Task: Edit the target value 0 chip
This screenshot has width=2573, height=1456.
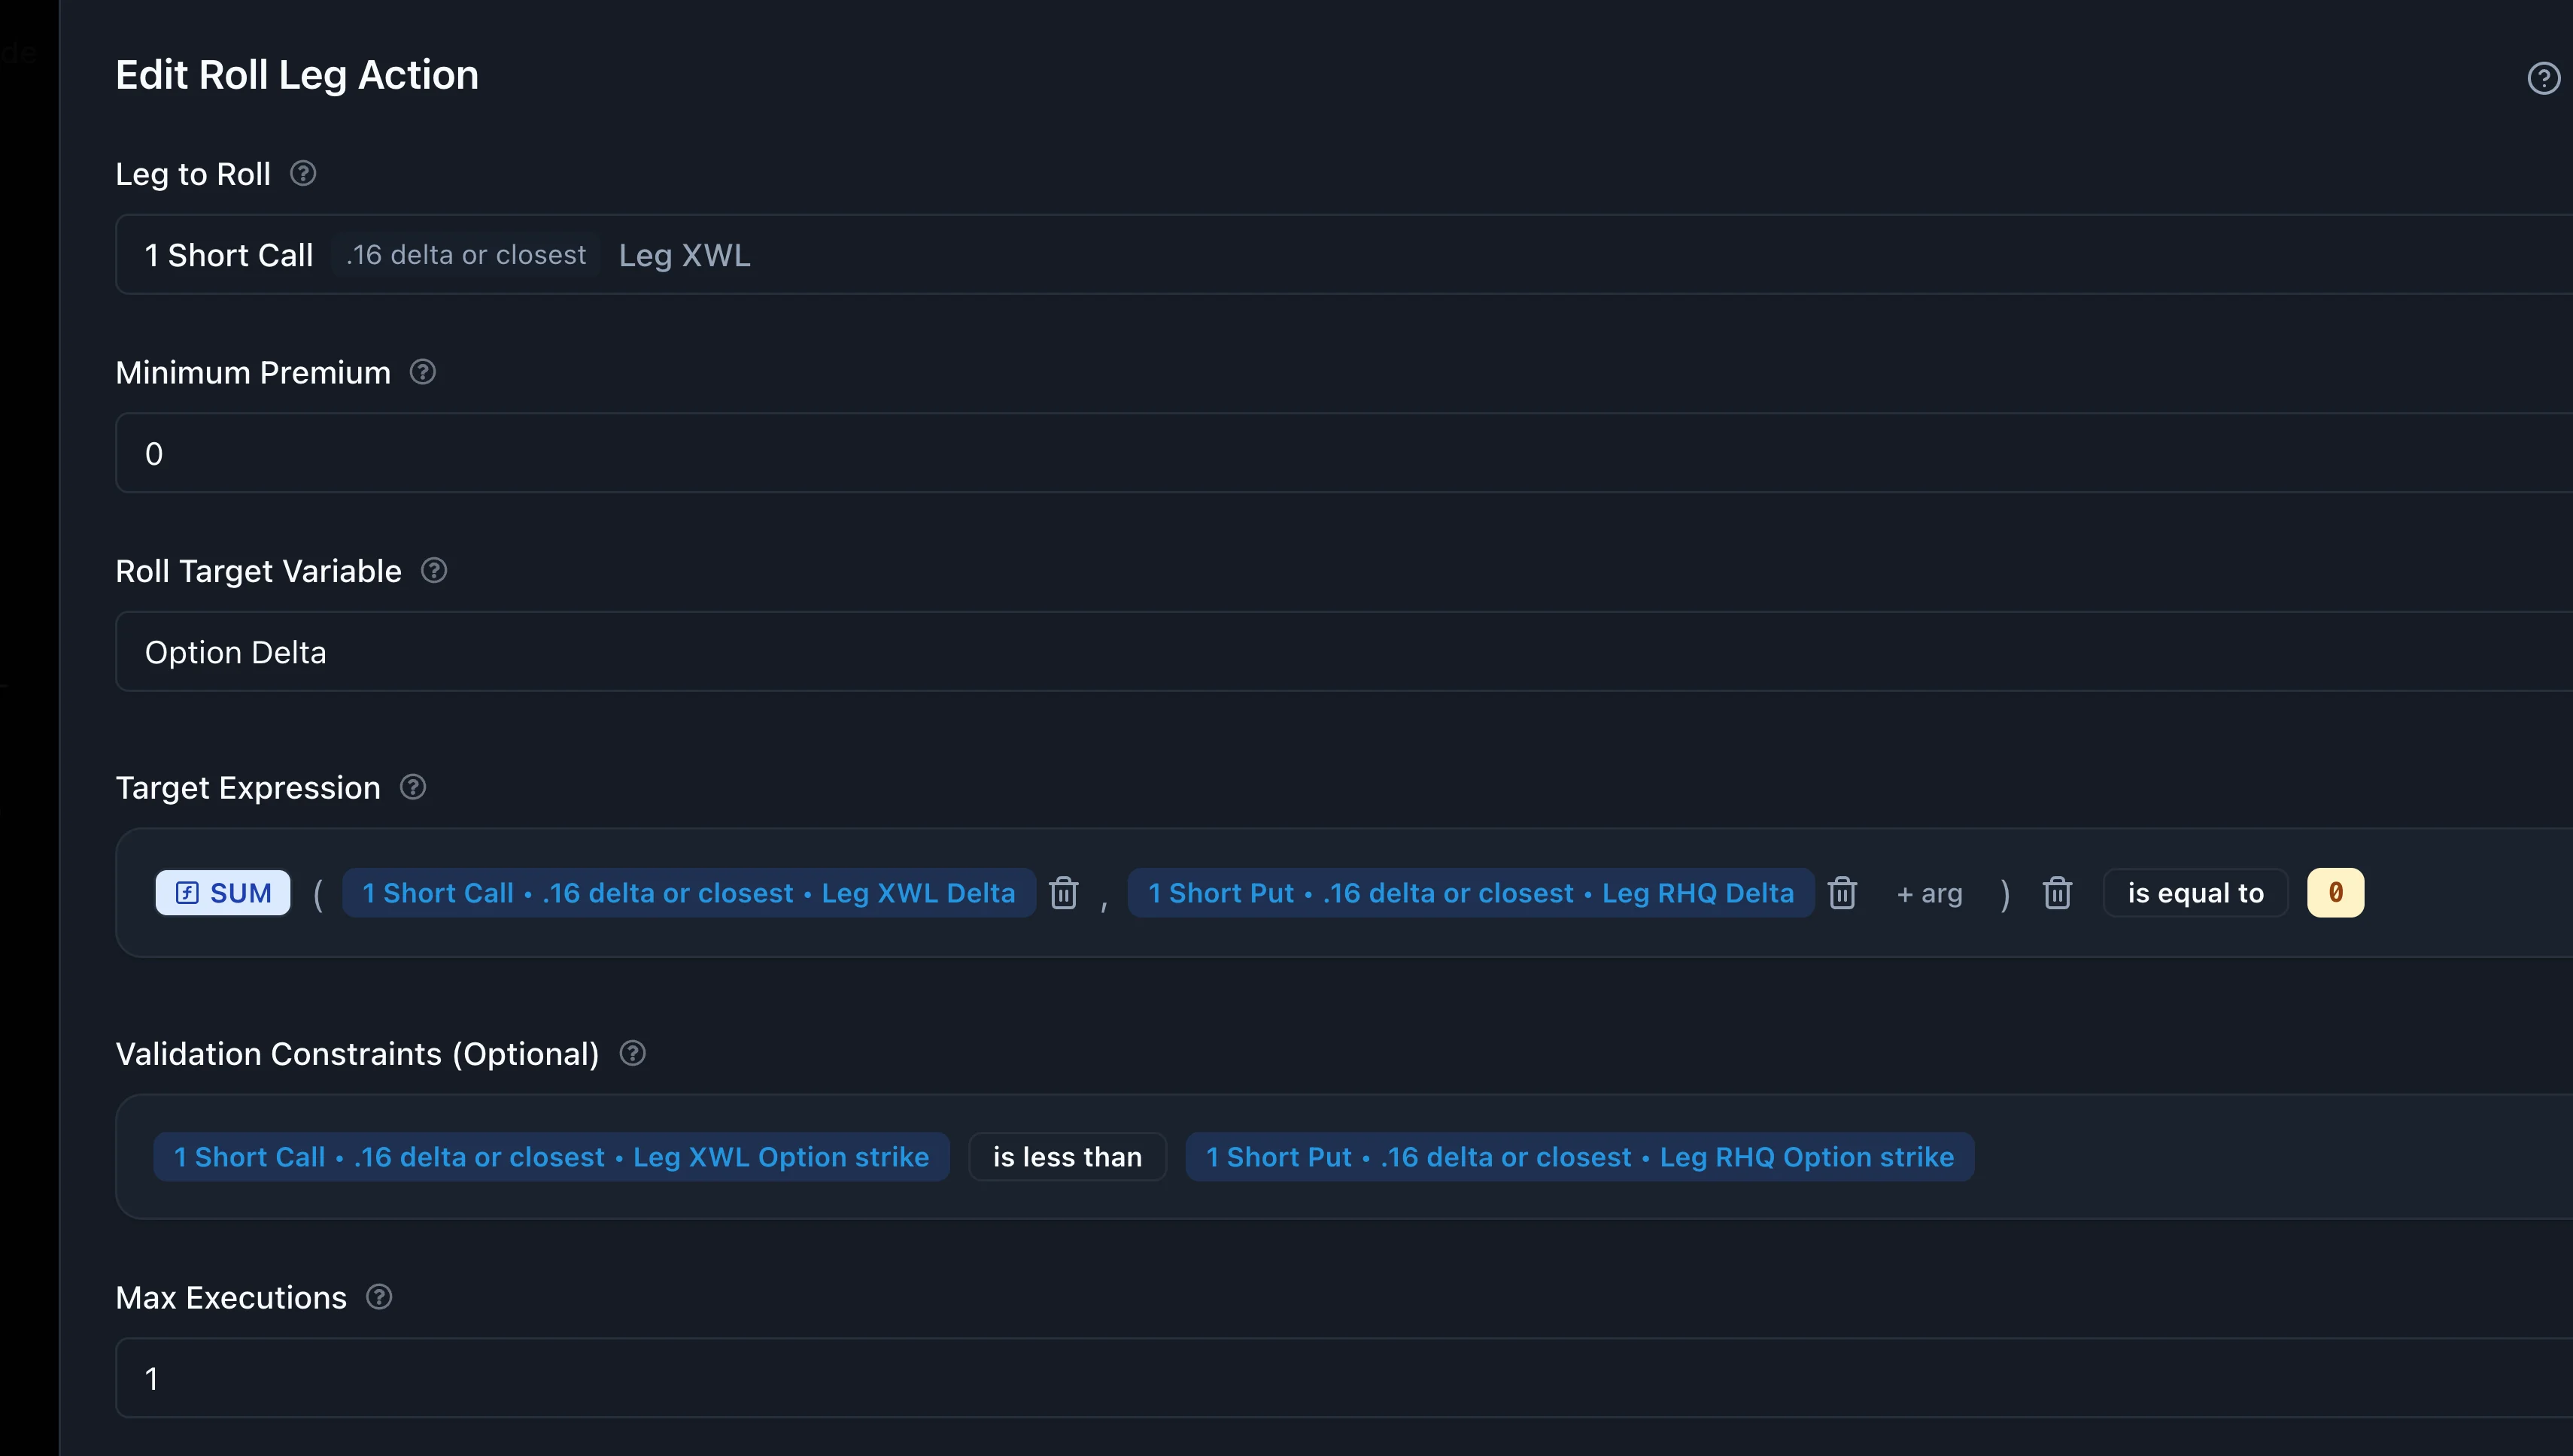Action: point(2335,892)
